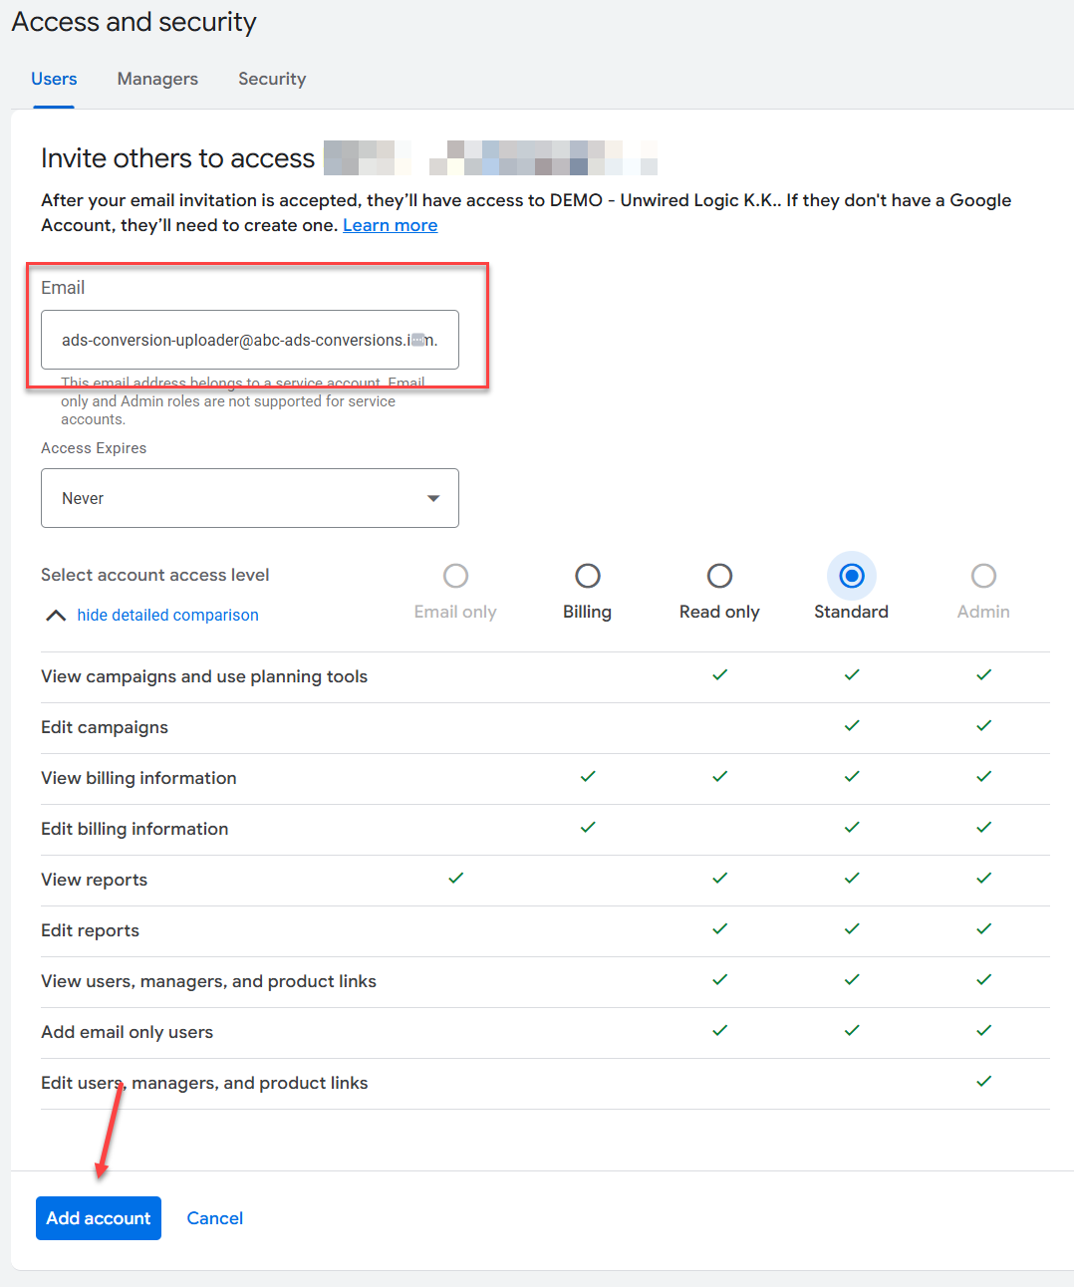Select the Admin access level radio button
The width and height of the screenshot is (1074, 1287).
click(983, 576)
